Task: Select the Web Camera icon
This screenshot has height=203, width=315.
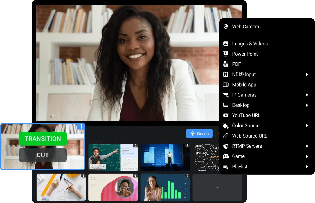Action: 226,27
